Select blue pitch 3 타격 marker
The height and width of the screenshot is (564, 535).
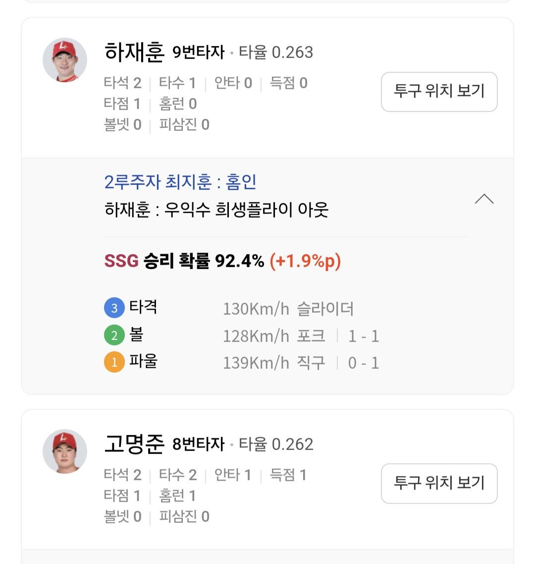114,308
